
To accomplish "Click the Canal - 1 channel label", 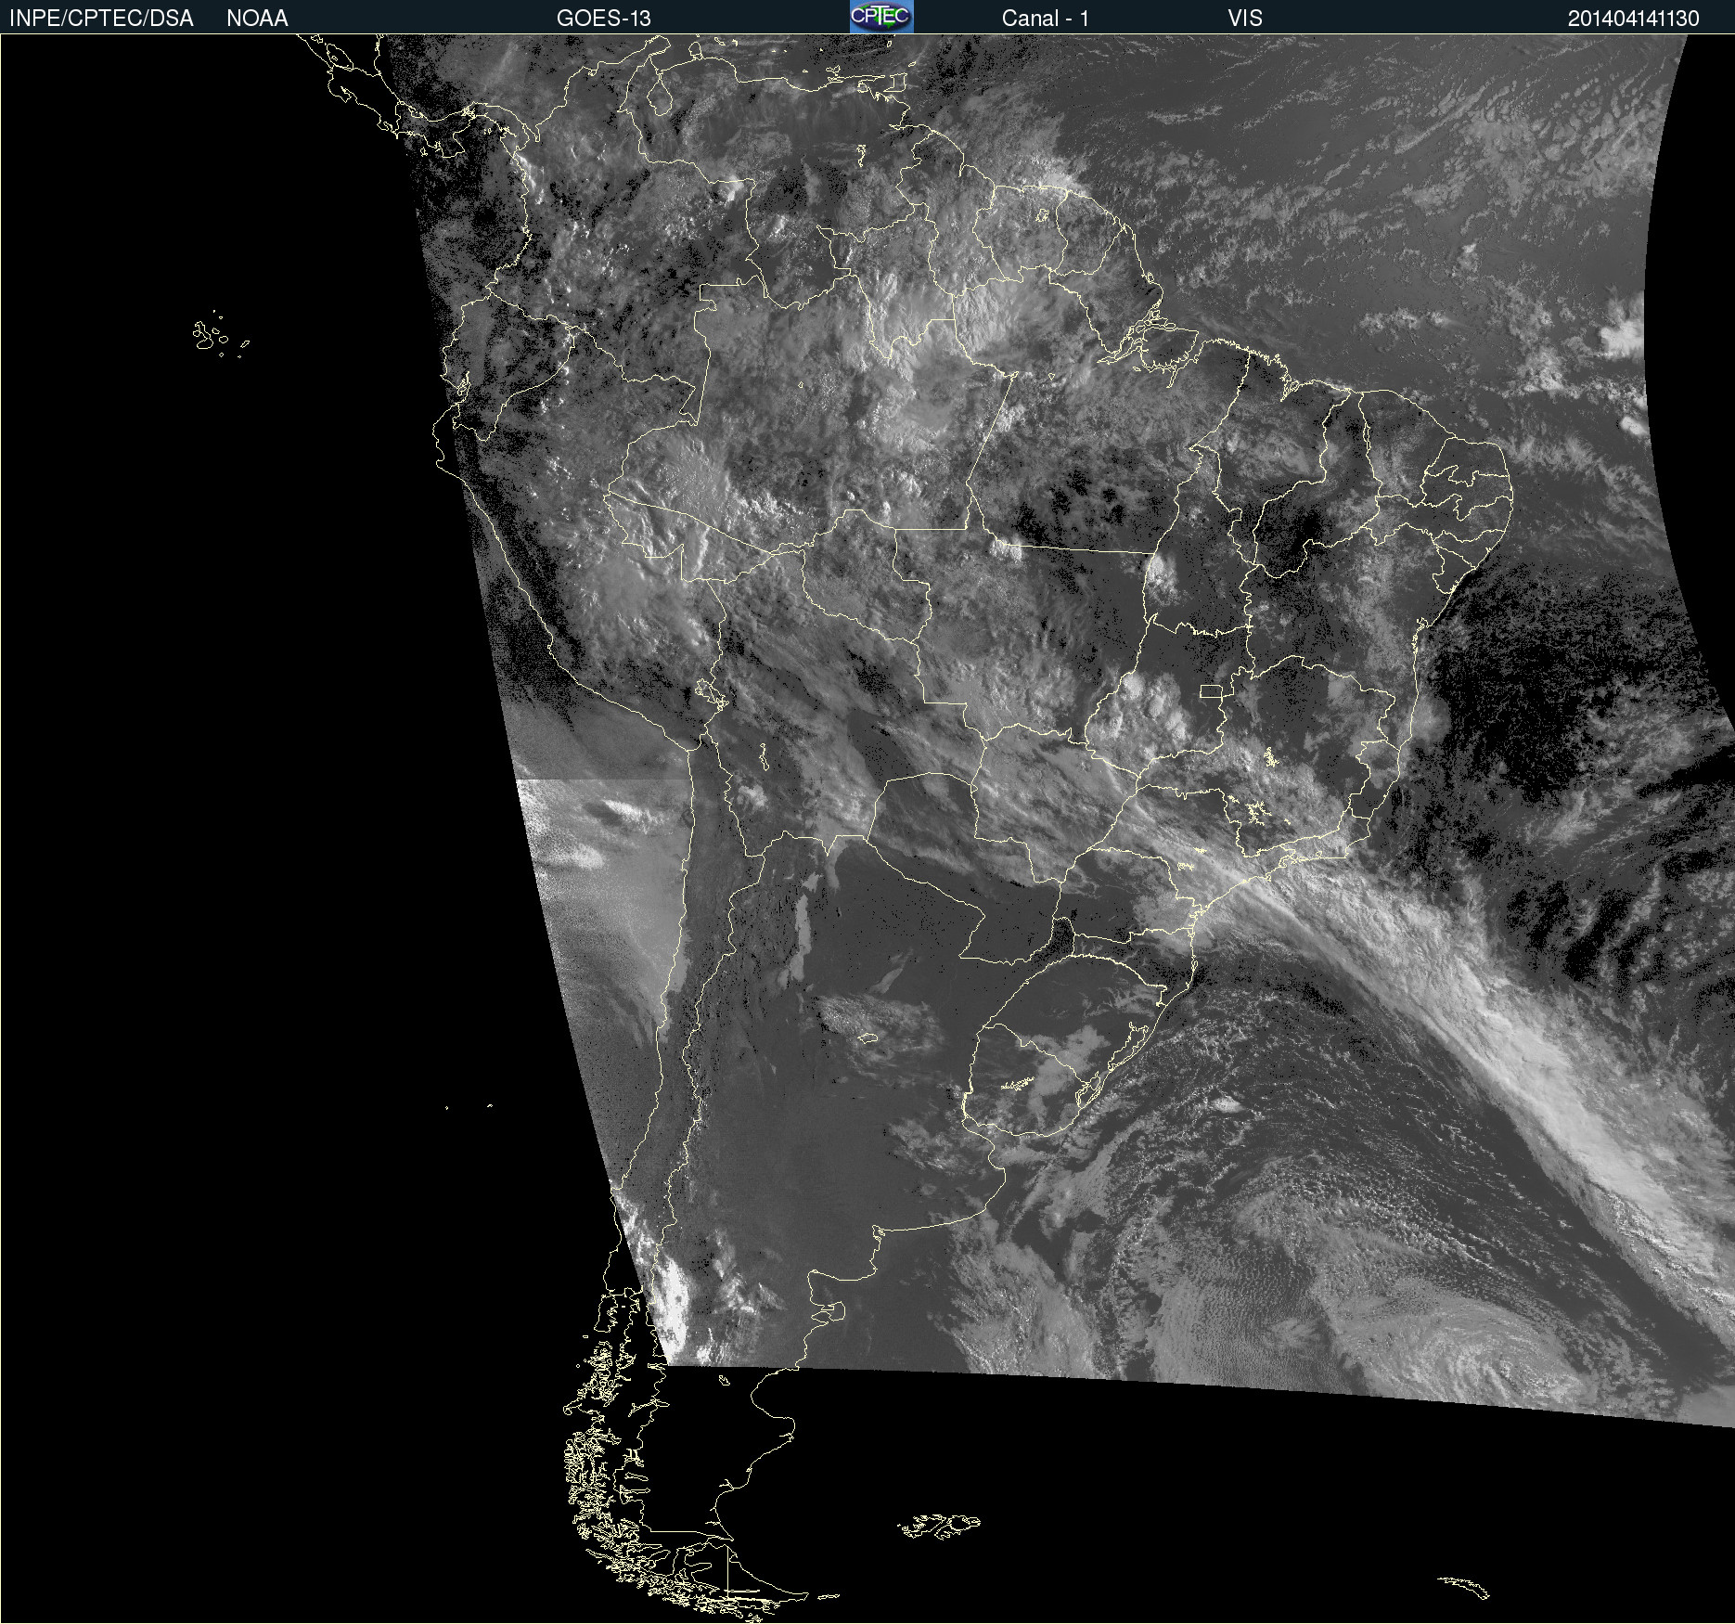I will click(x=1046, y=19).
